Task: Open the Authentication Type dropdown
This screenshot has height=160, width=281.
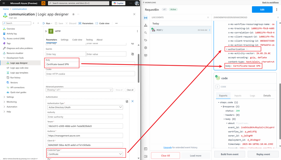Action: click(85, 107)
